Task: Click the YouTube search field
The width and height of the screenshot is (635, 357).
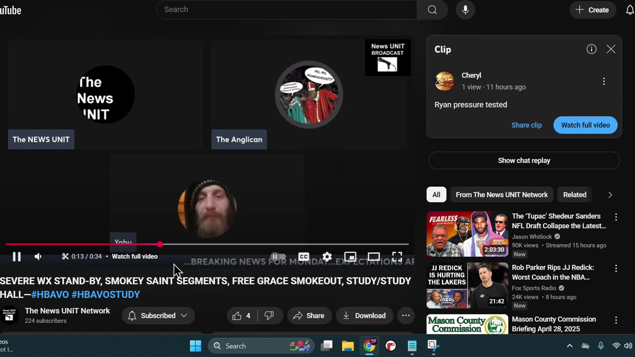Action: click(x=287, y=9)
